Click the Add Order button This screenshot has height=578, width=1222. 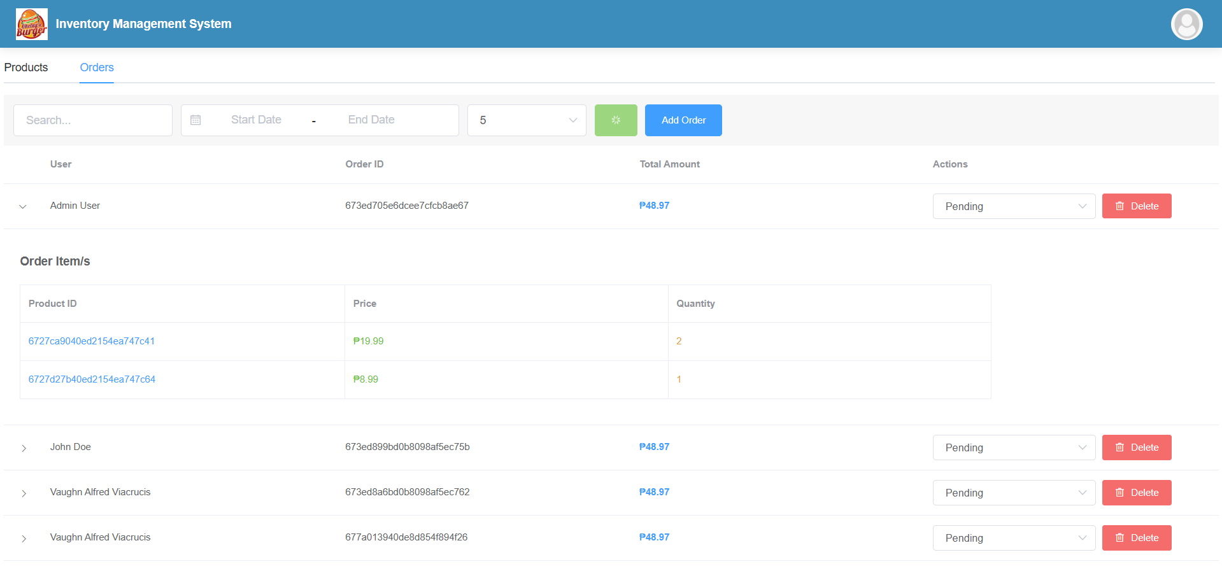(x=683, y=120)
